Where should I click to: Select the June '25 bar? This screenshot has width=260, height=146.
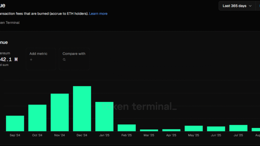216,129
